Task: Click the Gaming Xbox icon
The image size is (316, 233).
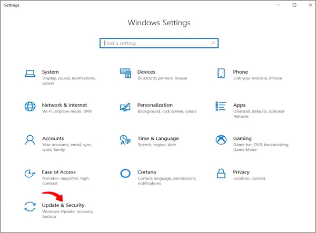Action: 221,140
